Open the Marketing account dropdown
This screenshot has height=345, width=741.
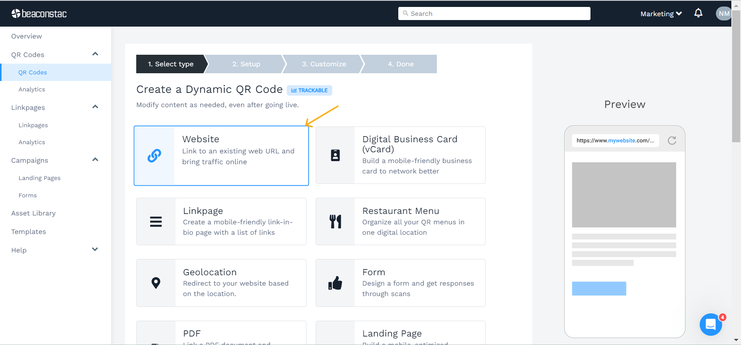661,14
